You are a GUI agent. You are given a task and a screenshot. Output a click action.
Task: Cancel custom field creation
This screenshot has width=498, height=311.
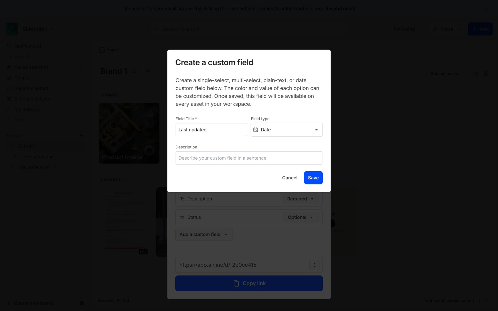(289, 178)
